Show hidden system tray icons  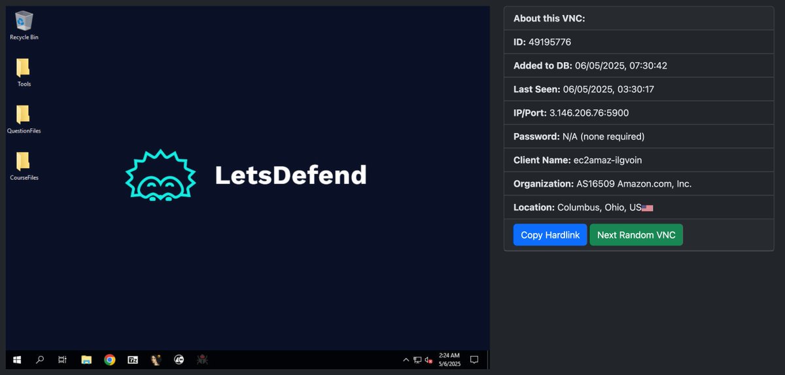(406, 359)
